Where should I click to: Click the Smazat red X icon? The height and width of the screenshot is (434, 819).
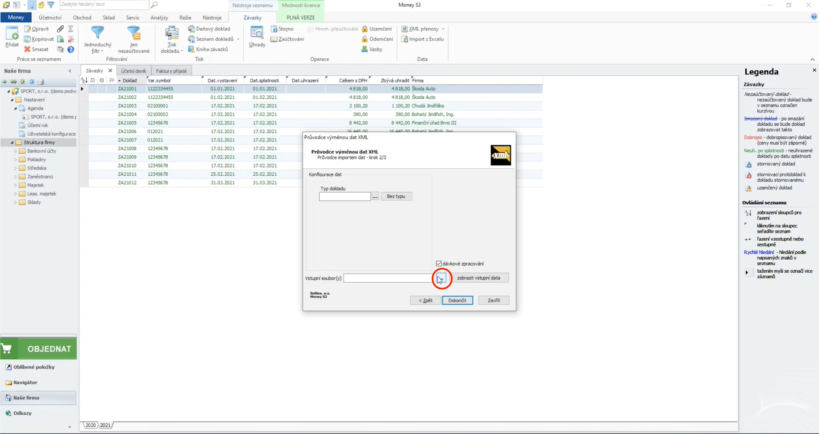click(x=27, y=49)
